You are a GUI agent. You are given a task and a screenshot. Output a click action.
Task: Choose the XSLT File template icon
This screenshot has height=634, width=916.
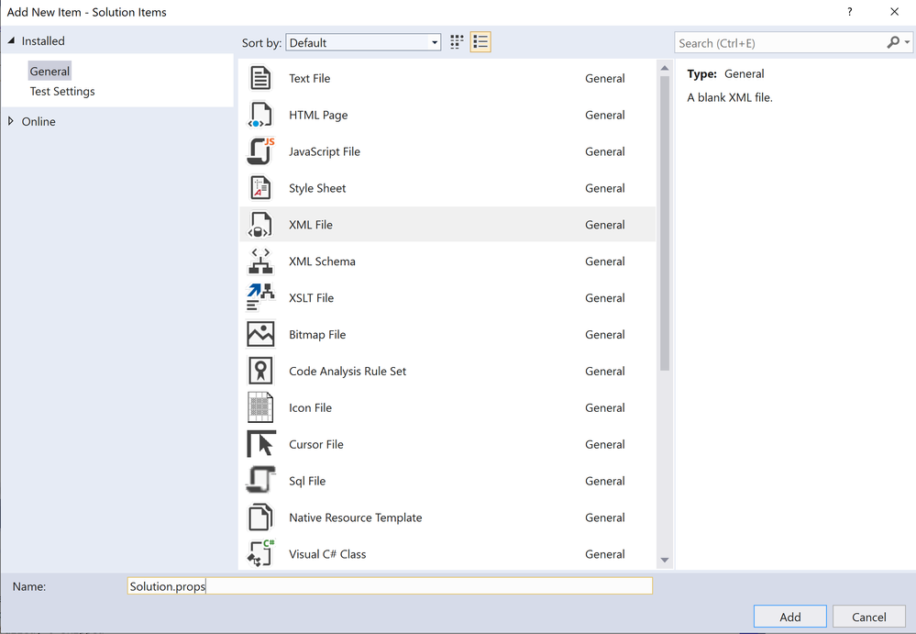click(260, 298)
